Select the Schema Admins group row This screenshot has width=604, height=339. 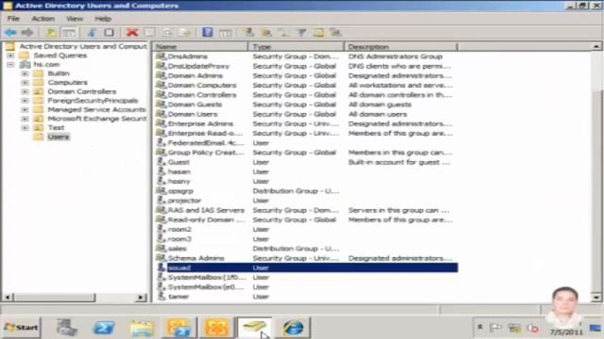click(x=306, y=258)
